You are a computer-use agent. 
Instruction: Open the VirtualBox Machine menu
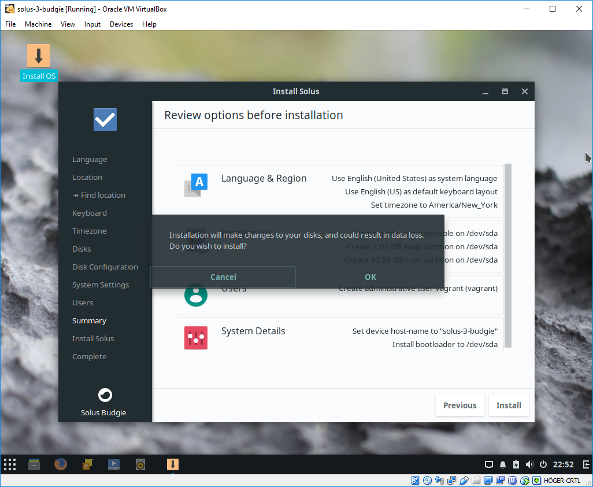[x=38, y=24]
